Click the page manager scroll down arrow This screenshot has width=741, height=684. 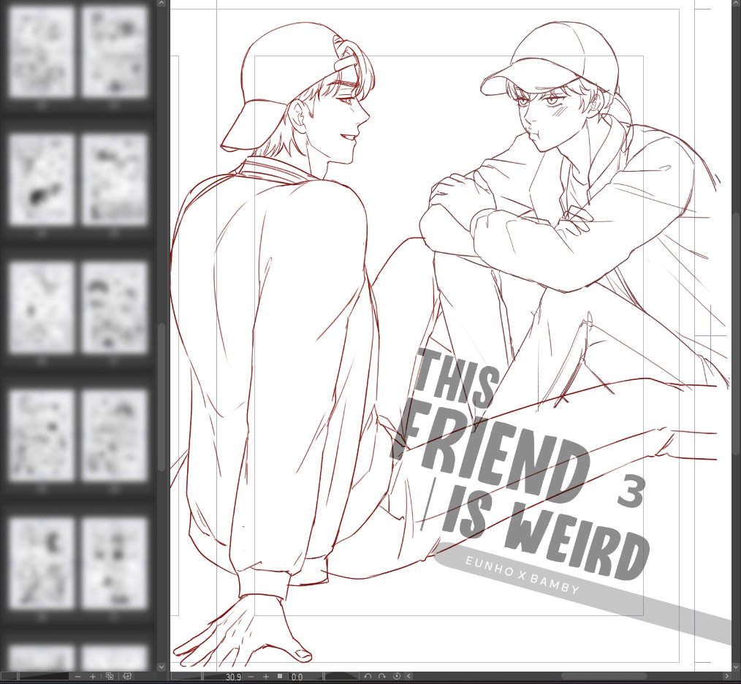pyautogui.click(x=161, y=666)
